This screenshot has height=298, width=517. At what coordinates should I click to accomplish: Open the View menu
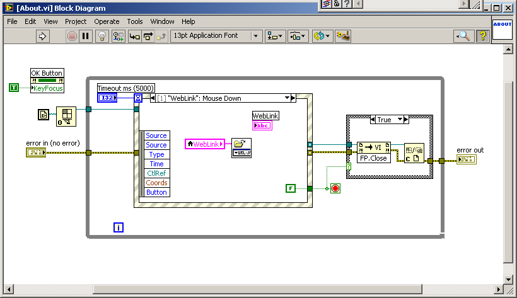tap(50, 21)
